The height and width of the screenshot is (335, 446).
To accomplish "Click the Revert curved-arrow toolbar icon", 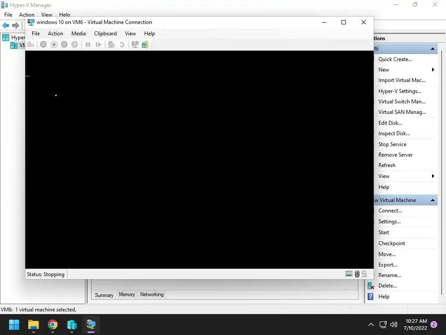I will [x=122, y=44].
